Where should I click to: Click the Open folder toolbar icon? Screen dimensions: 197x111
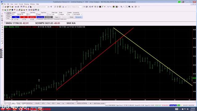tap(6, 7)
